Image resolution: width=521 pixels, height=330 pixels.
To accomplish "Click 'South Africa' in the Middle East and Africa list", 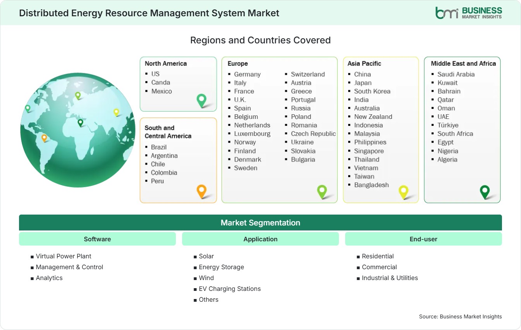I will pyautogui.click(x=455, y=134).
